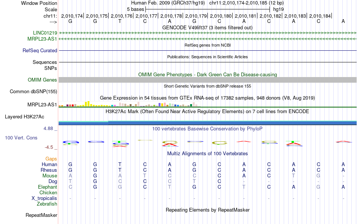Open the 100 Vert. Cons label
357x224 pixels.
point(21,138)
